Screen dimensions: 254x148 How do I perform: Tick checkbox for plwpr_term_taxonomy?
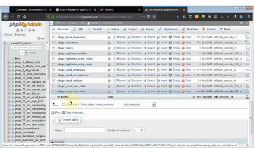[x=54, y=37]
